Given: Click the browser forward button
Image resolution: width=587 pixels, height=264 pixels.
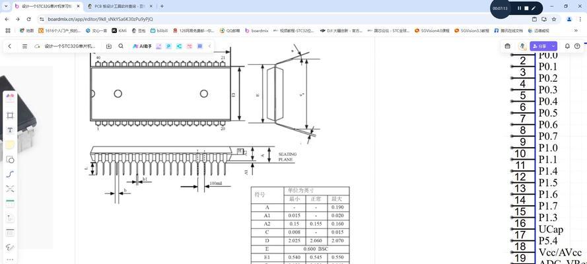Looking at the screenshot, I should [x=18, y=19].
